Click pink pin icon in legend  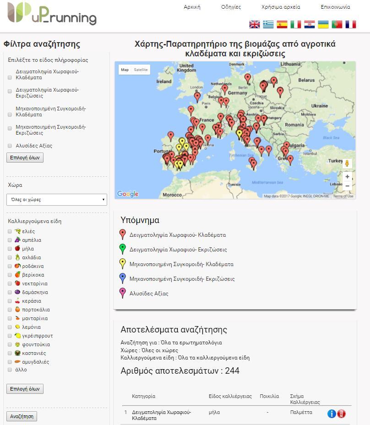123,293
